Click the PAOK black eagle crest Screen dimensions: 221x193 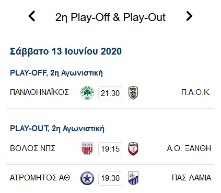pos(133,93)
